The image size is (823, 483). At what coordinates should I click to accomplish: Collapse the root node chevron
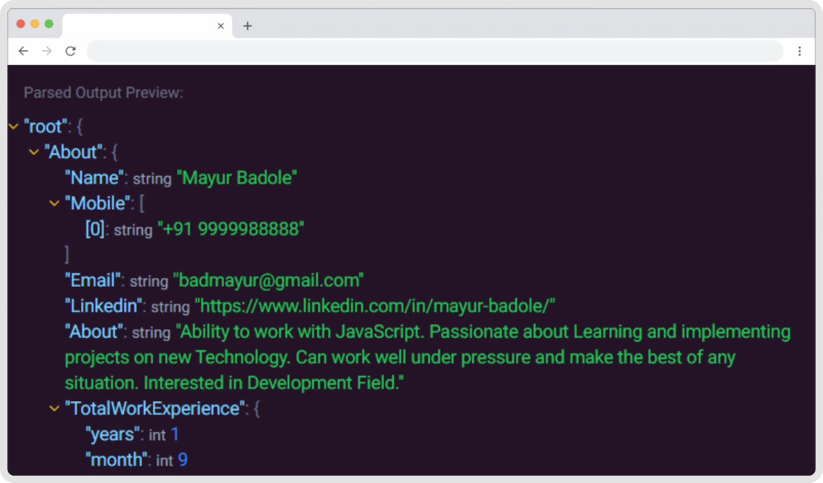pyautogui.click(x=13, y=126)
